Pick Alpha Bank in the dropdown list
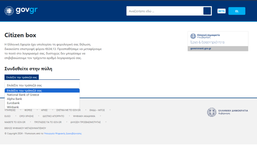257x147 pixels. point(15,99)
